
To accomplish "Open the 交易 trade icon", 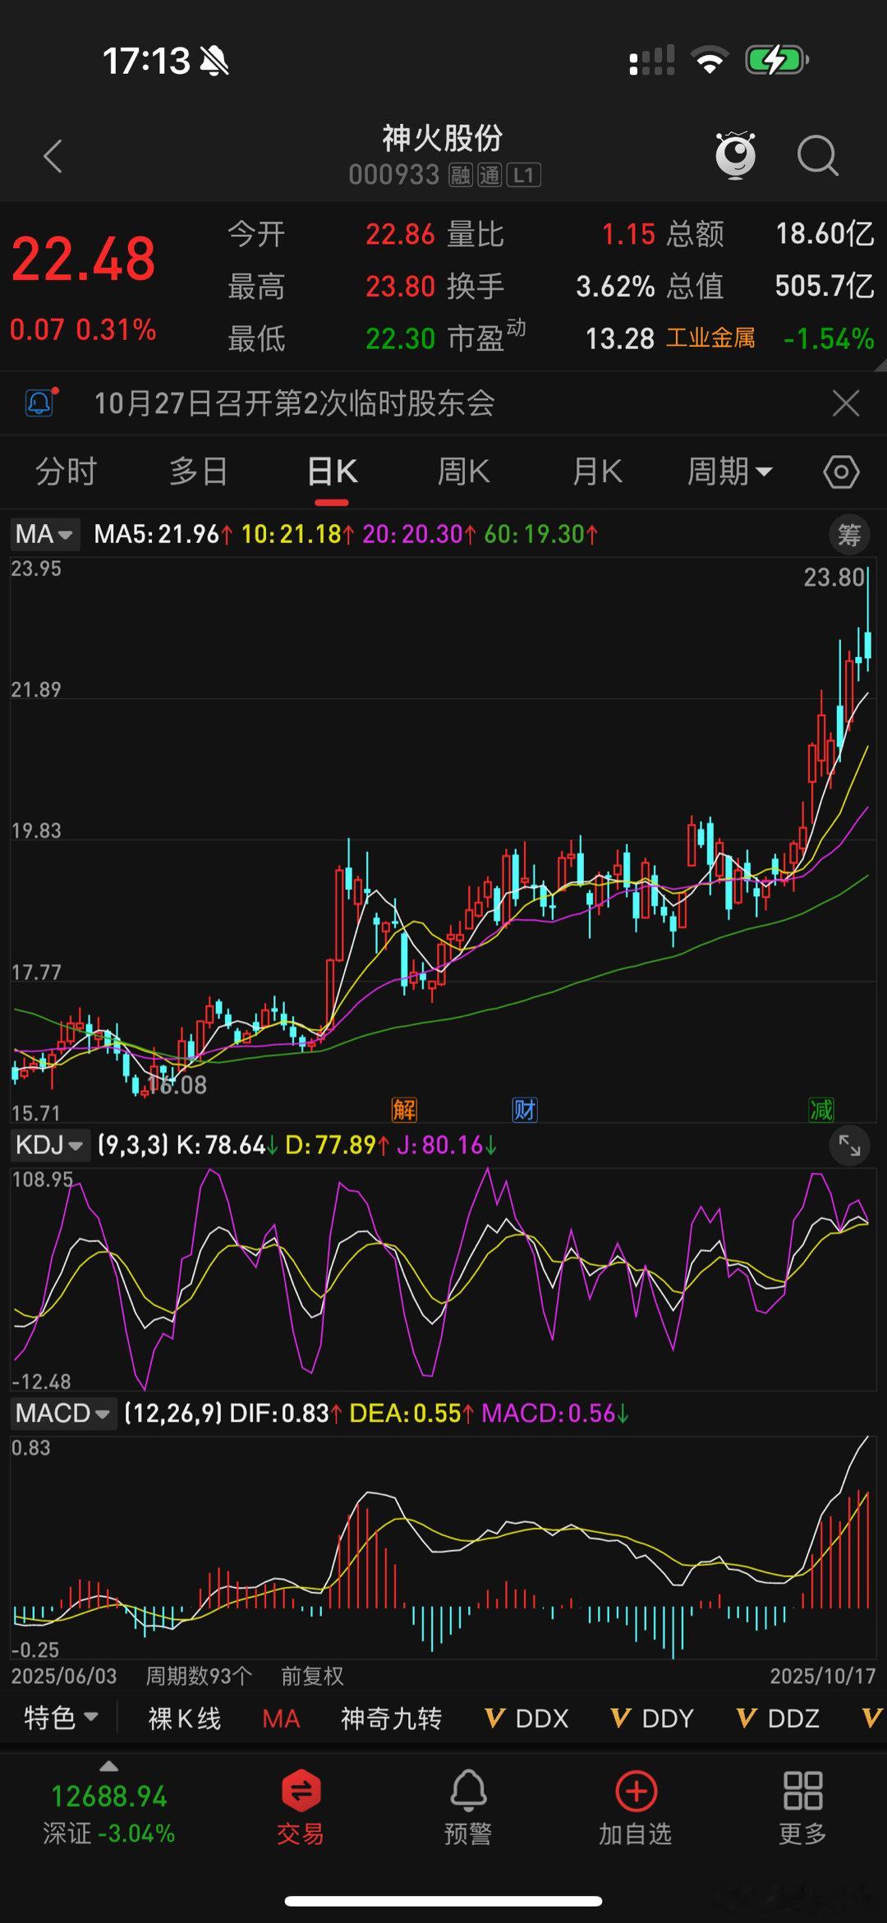I will (x=301, y=1807).
